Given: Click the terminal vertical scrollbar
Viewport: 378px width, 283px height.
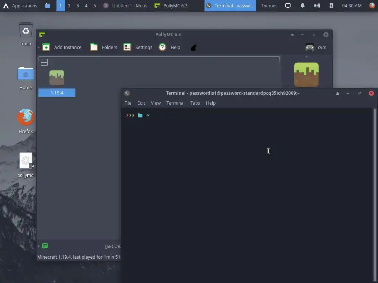Looking at the screenshot, I should (375, 195).
